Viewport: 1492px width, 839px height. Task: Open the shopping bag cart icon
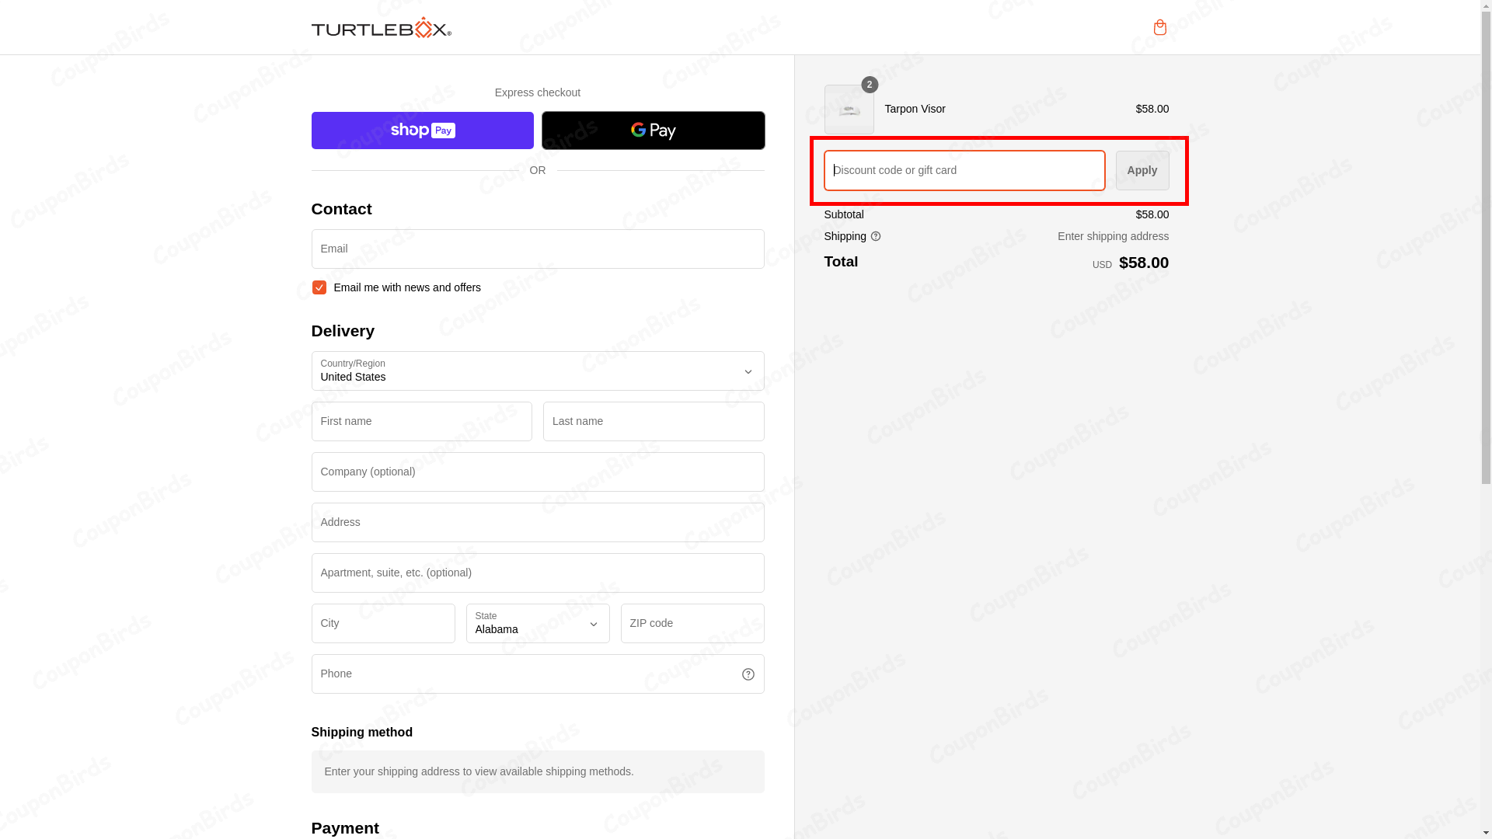pos(1159,28)
